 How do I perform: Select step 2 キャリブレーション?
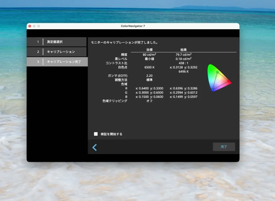coord(57,52)
